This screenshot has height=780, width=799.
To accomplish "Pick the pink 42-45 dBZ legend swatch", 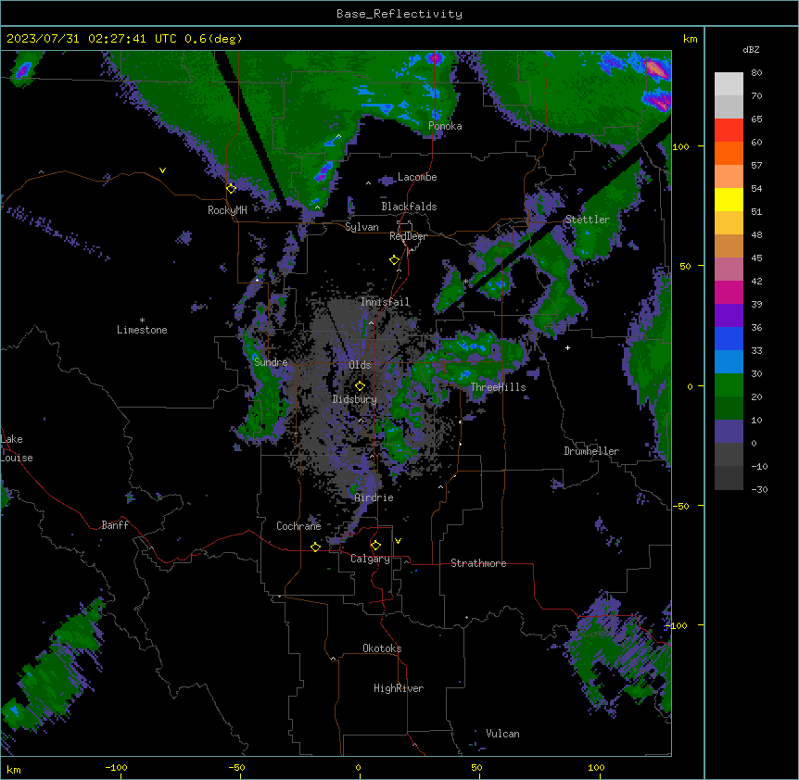I will pyautogui.click(x=729, y=270).
